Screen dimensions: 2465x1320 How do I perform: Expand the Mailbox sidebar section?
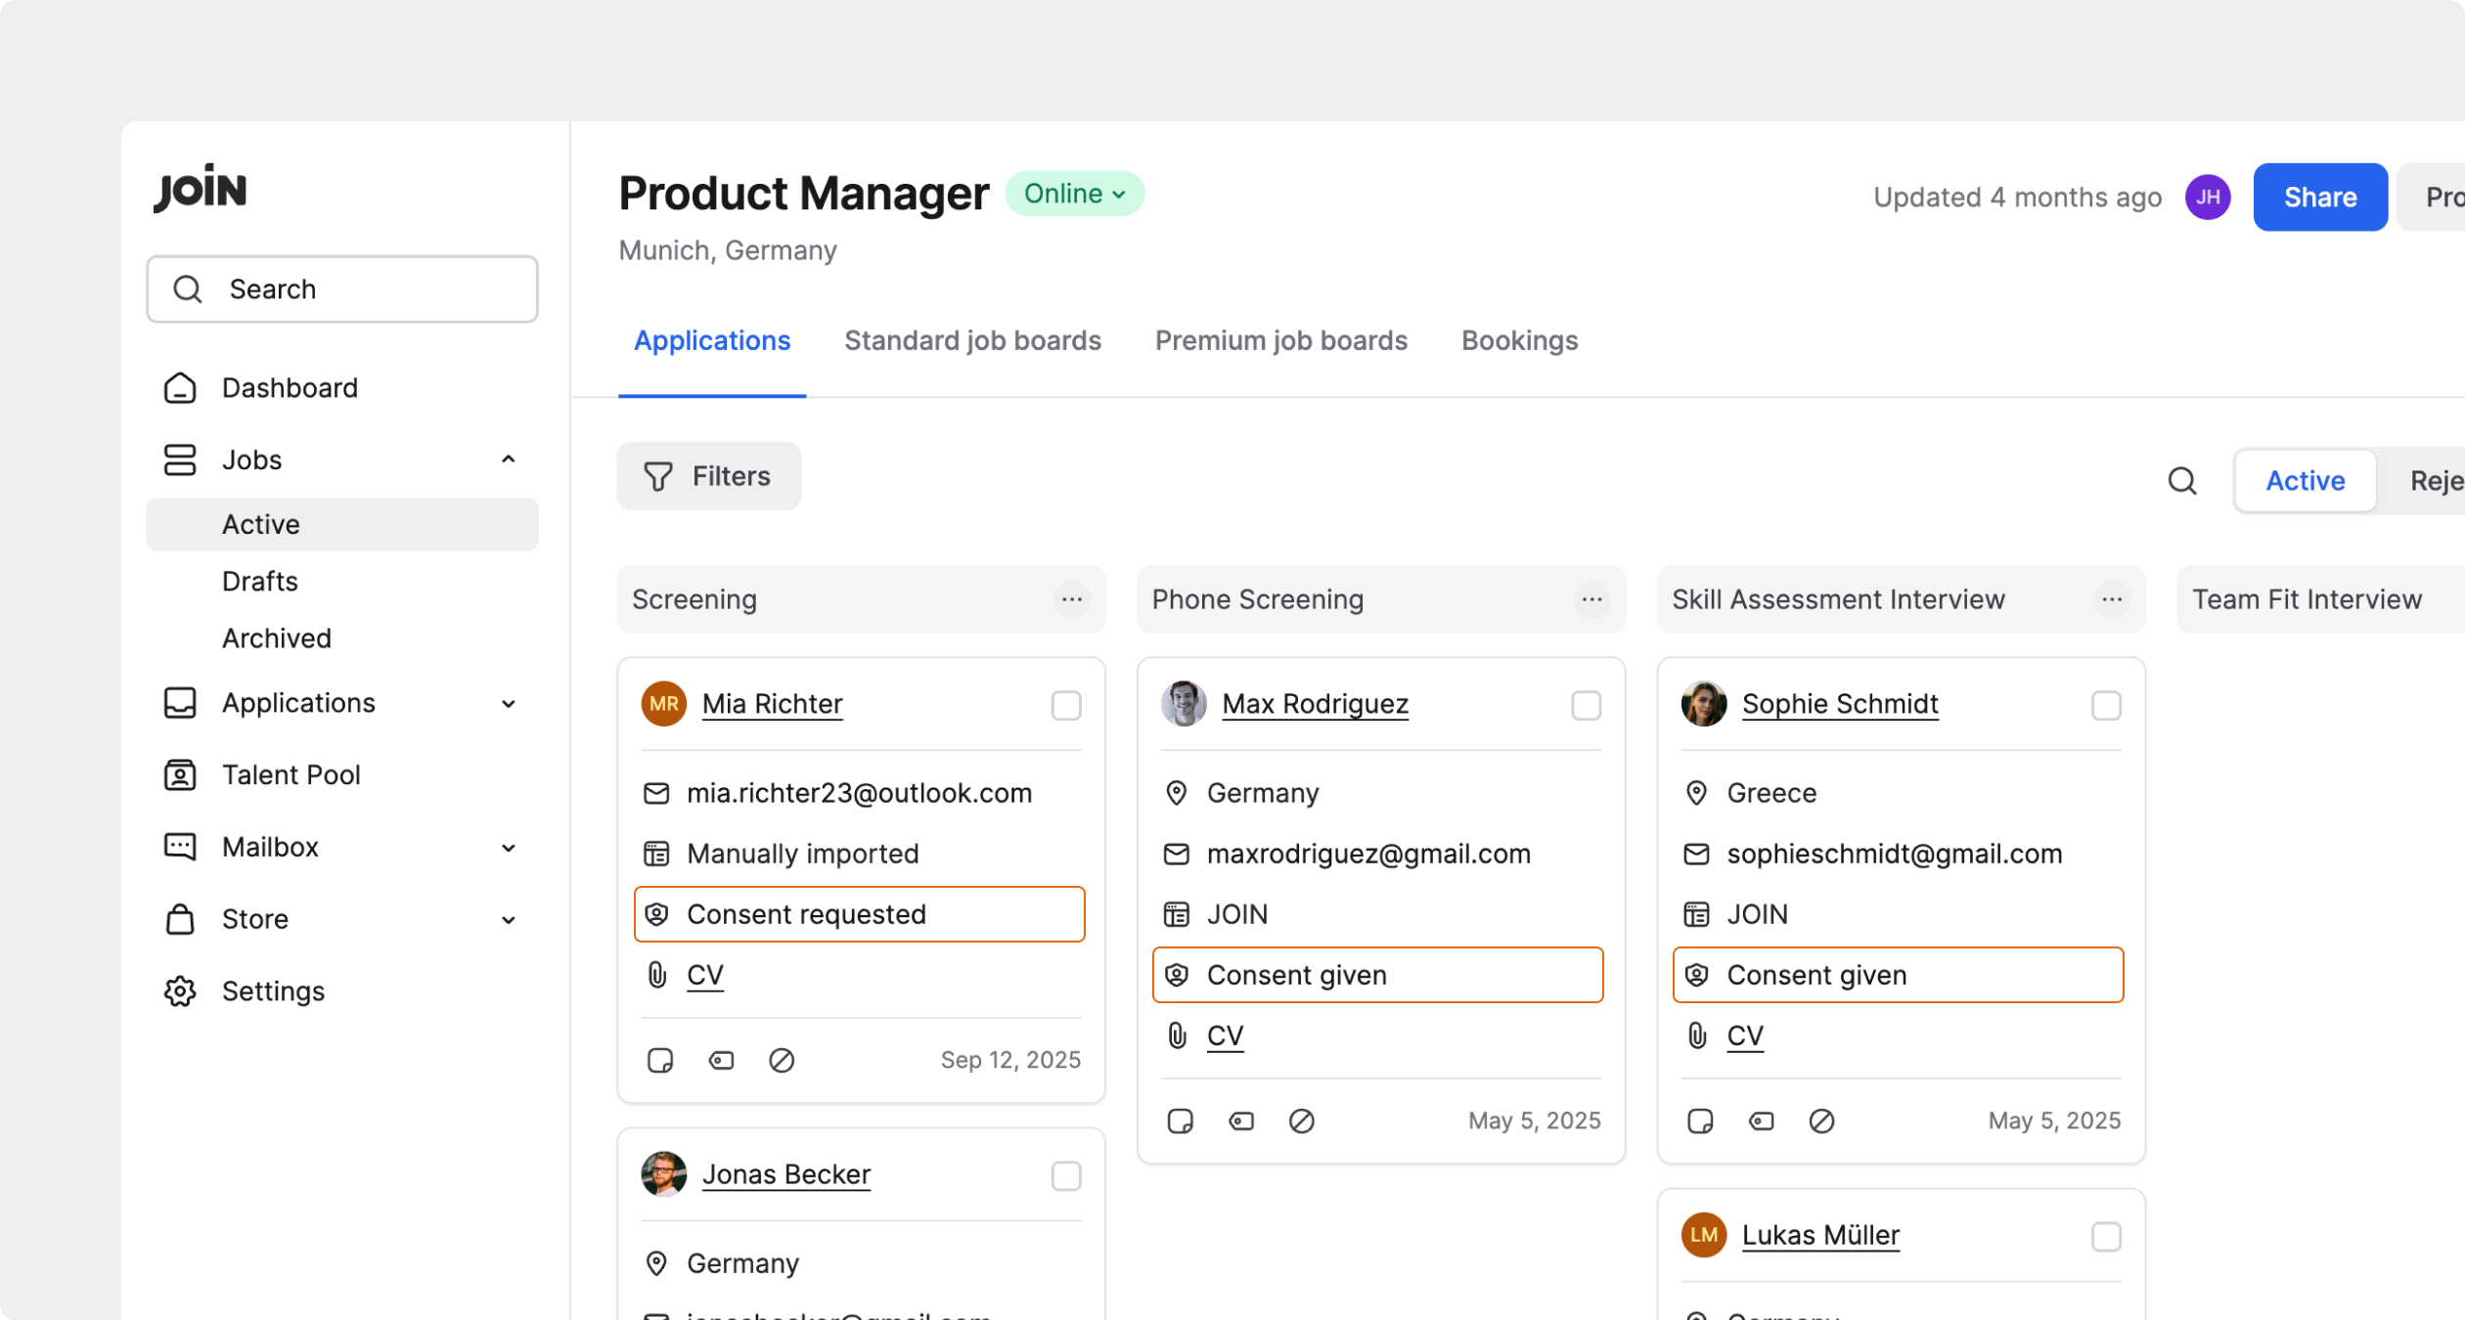[x=508, y=847]
